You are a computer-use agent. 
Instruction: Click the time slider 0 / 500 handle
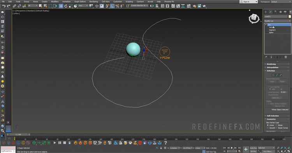click(18, 134)
